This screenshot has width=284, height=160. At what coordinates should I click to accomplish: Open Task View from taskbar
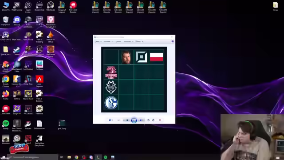[62, 157]
